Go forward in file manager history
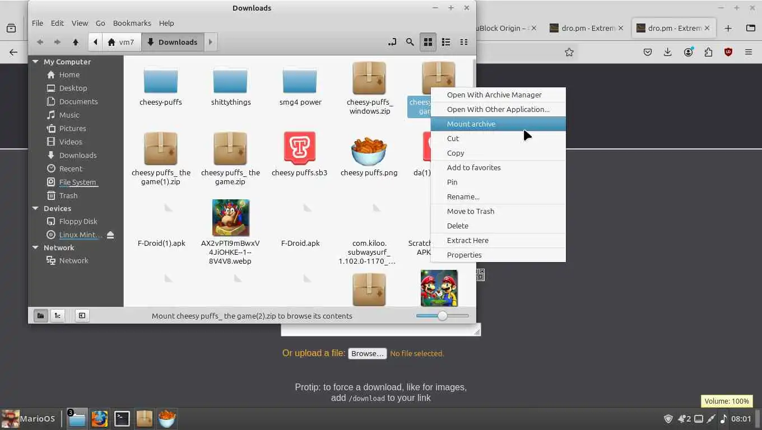762x430 pixels. (57, 42)
